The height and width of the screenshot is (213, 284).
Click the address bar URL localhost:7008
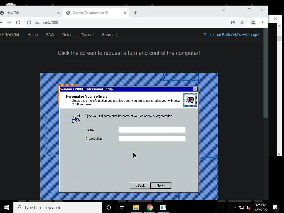tap(46, 22)
